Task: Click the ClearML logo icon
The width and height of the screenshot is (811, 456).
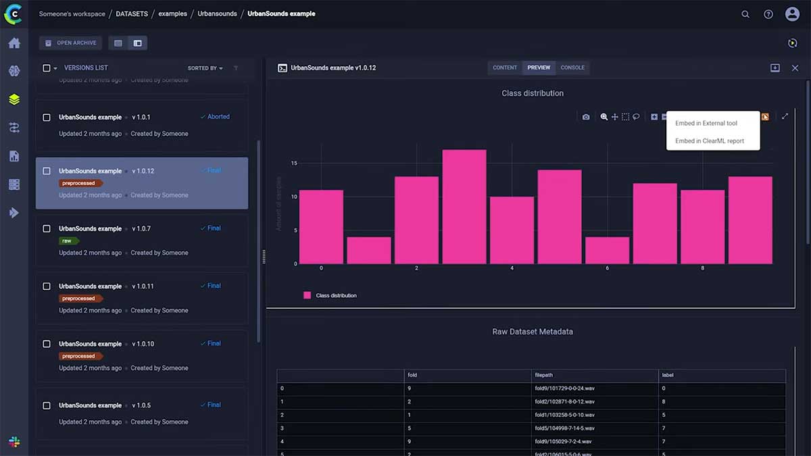Action: point(14,13)
